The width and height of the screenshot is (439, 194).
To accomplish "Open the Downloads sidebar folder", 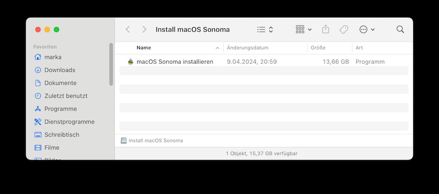I will [x=59, y=70].
